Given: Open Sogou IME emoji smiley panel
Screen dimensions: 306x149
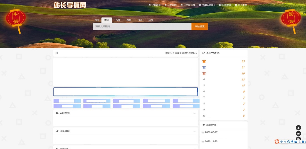Looking at the screenshot, I should pos(288,142).
